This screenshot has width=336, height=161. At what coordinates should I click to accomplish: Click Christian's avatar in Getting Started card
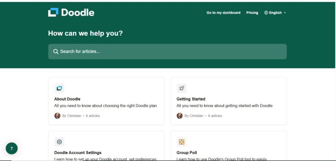click(179, 116)
